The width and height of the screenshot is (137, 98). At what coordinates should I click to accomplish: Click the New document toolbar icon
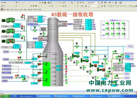point(40,3)
